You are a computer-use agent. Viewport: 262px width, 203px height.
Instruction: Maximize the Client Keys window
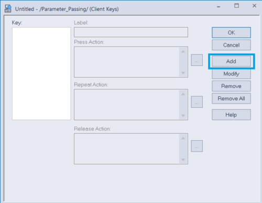click(x=236, y=6)
